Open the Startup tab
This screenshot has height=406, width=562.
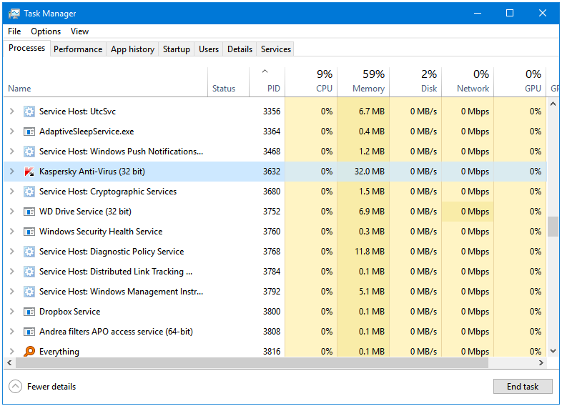[x=177, y=49]
